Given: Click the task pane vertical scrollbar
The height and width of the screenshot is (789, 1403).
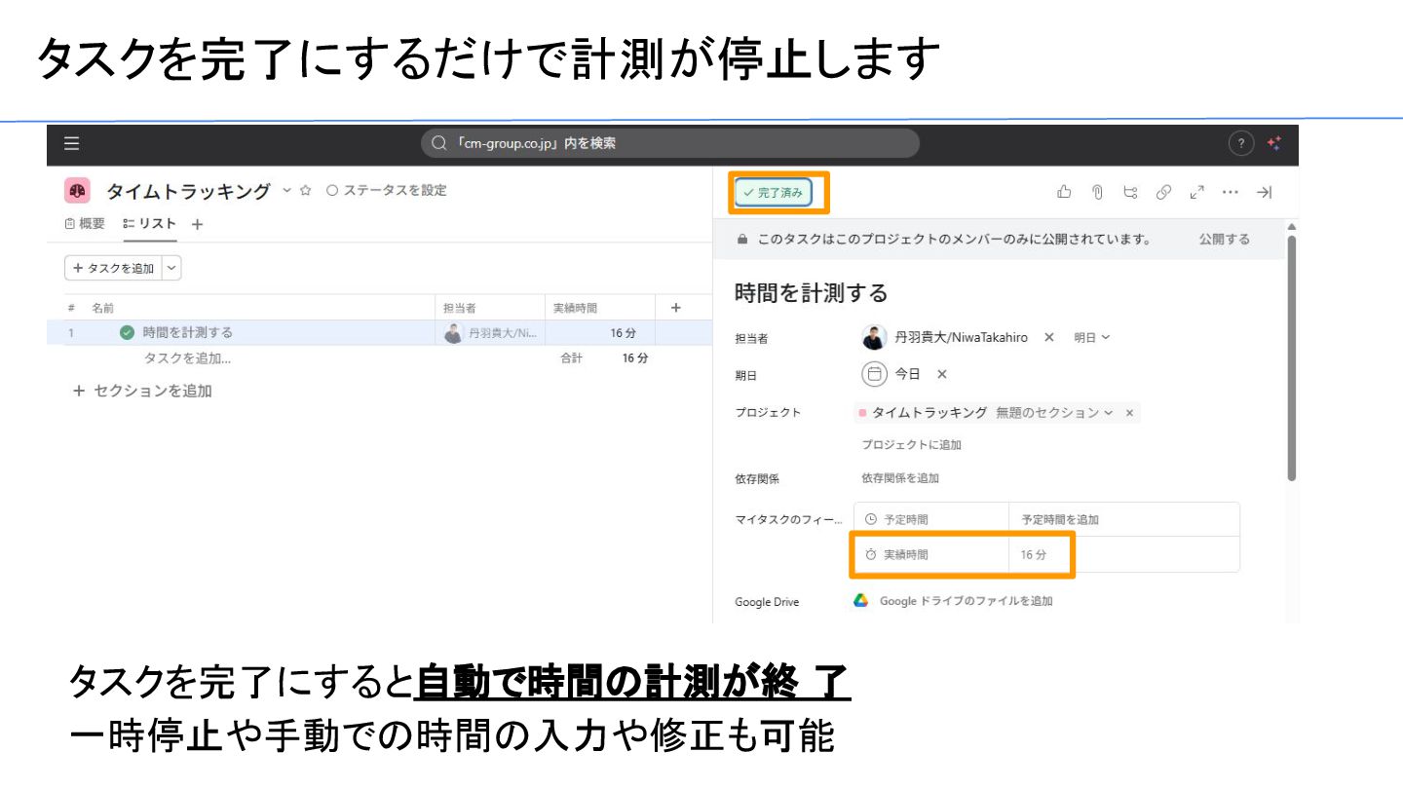Looking at the screenshot, I should tap(1292, 358).
